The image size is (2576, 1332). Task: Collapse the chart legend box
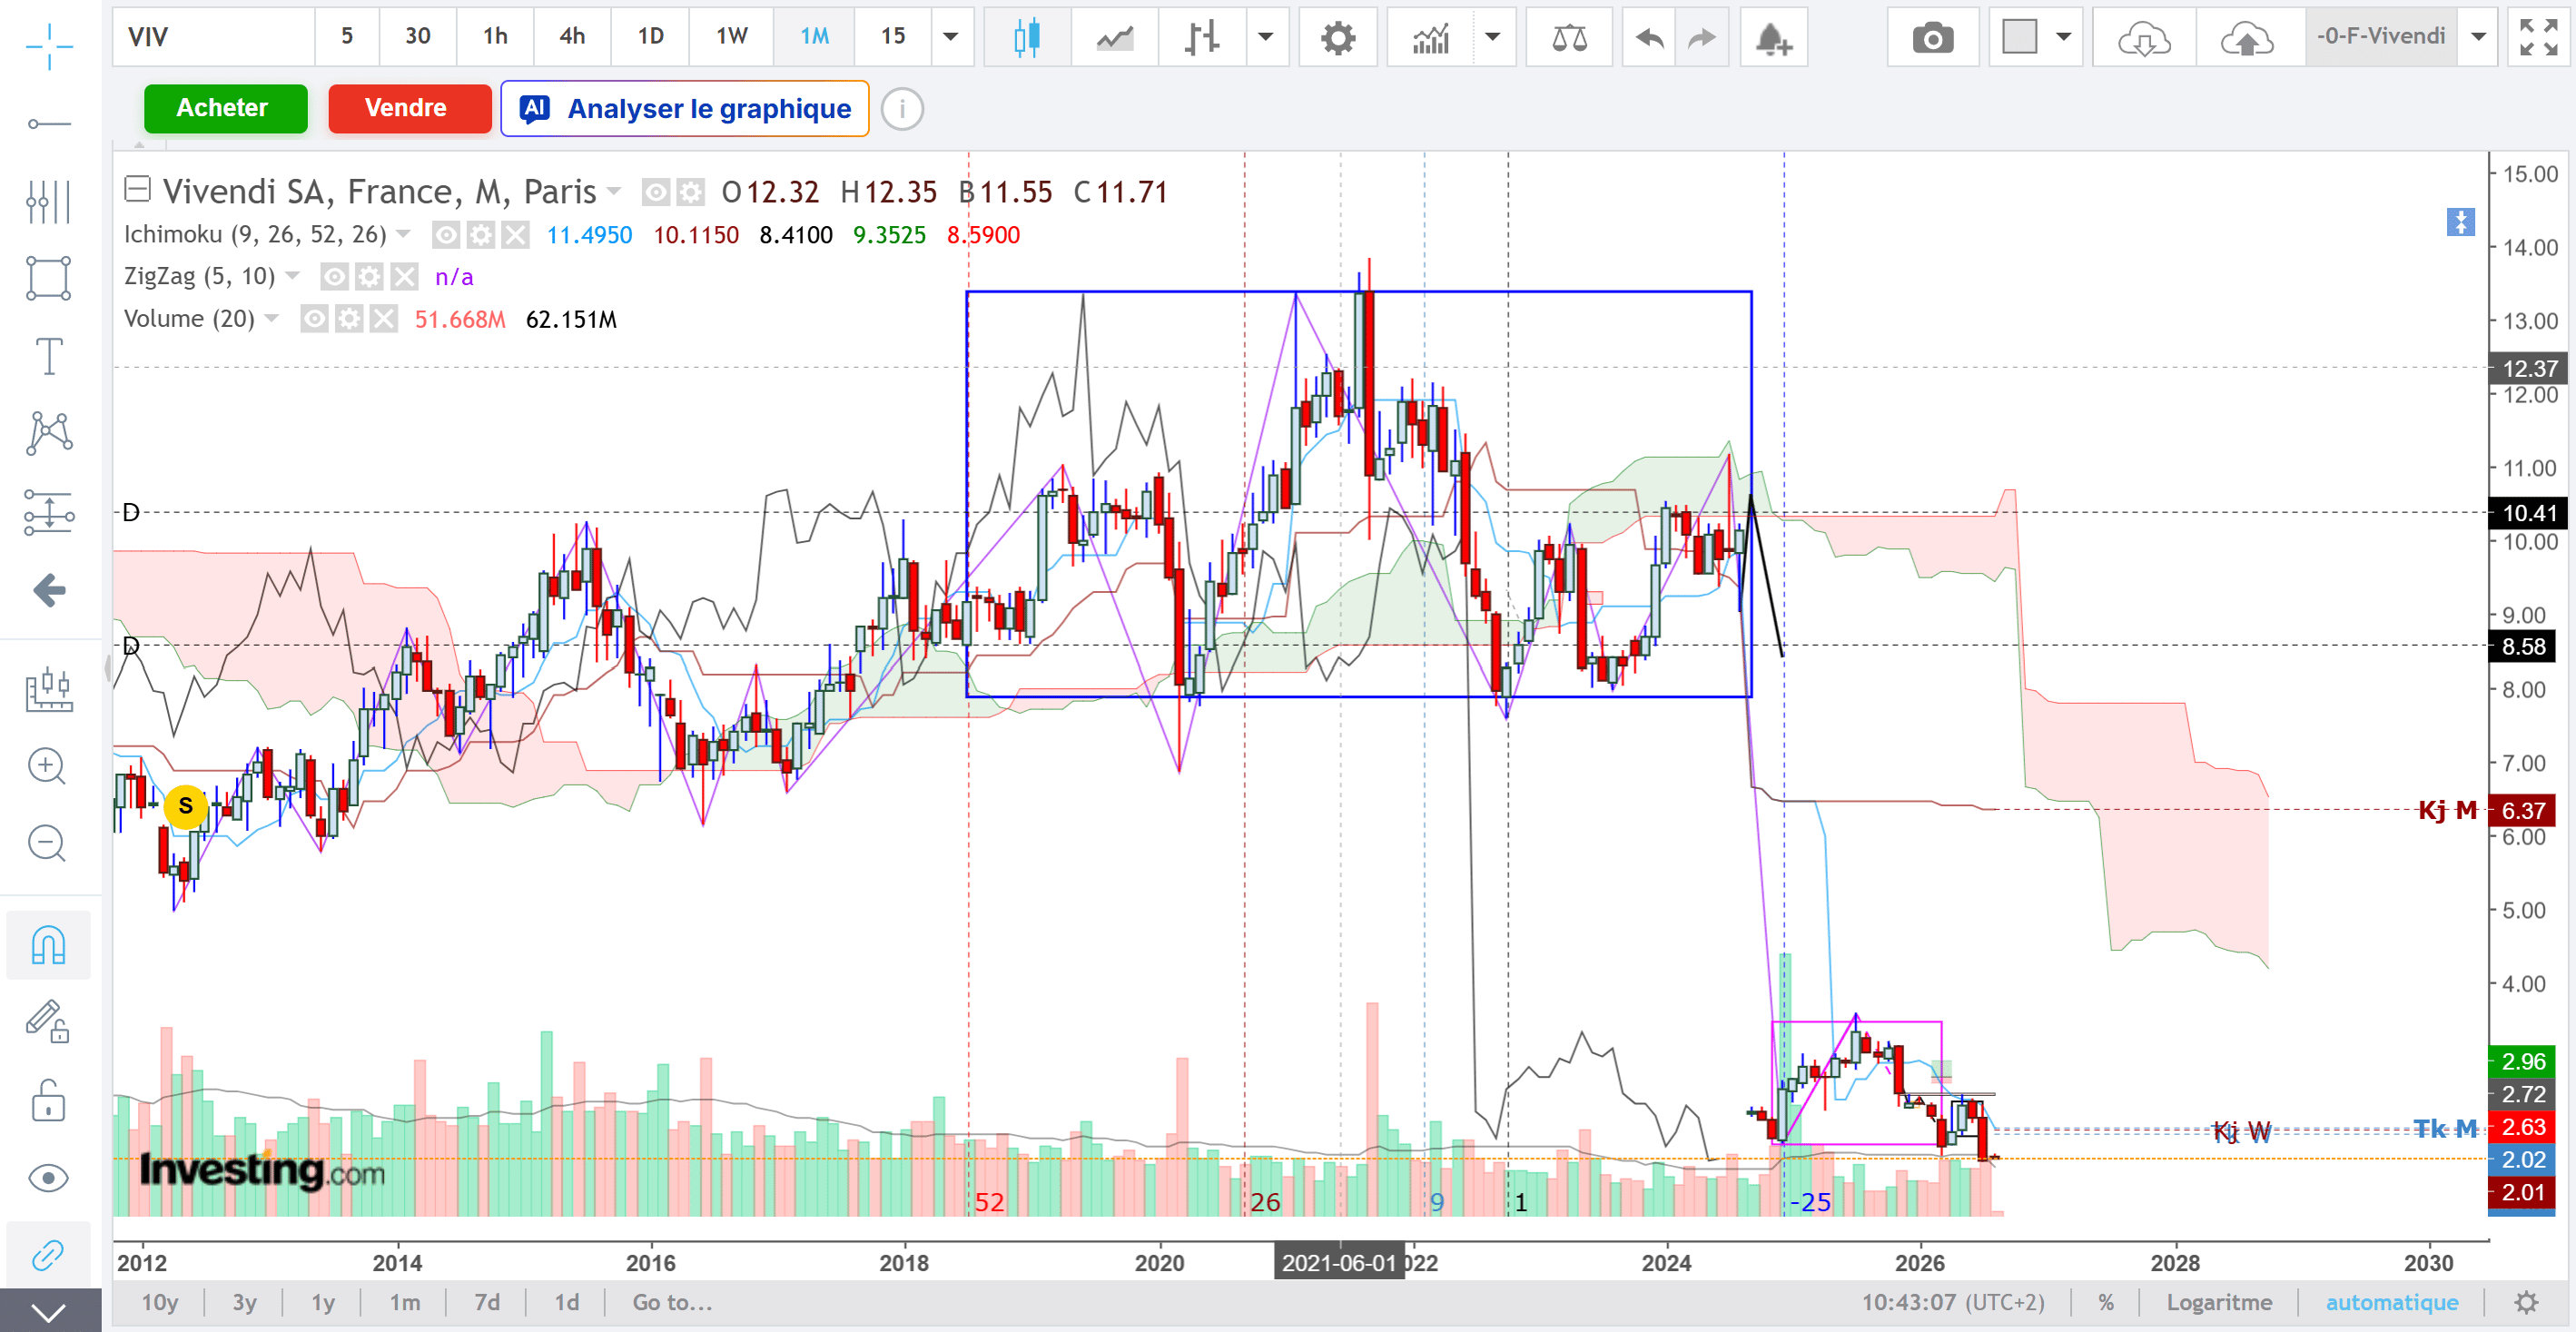click(x=137, y=189)
